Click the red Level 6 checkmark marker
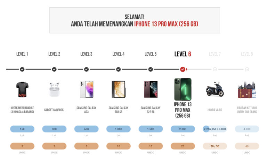The width and height of the screenshot is (267, 164). tap(183, 69)
